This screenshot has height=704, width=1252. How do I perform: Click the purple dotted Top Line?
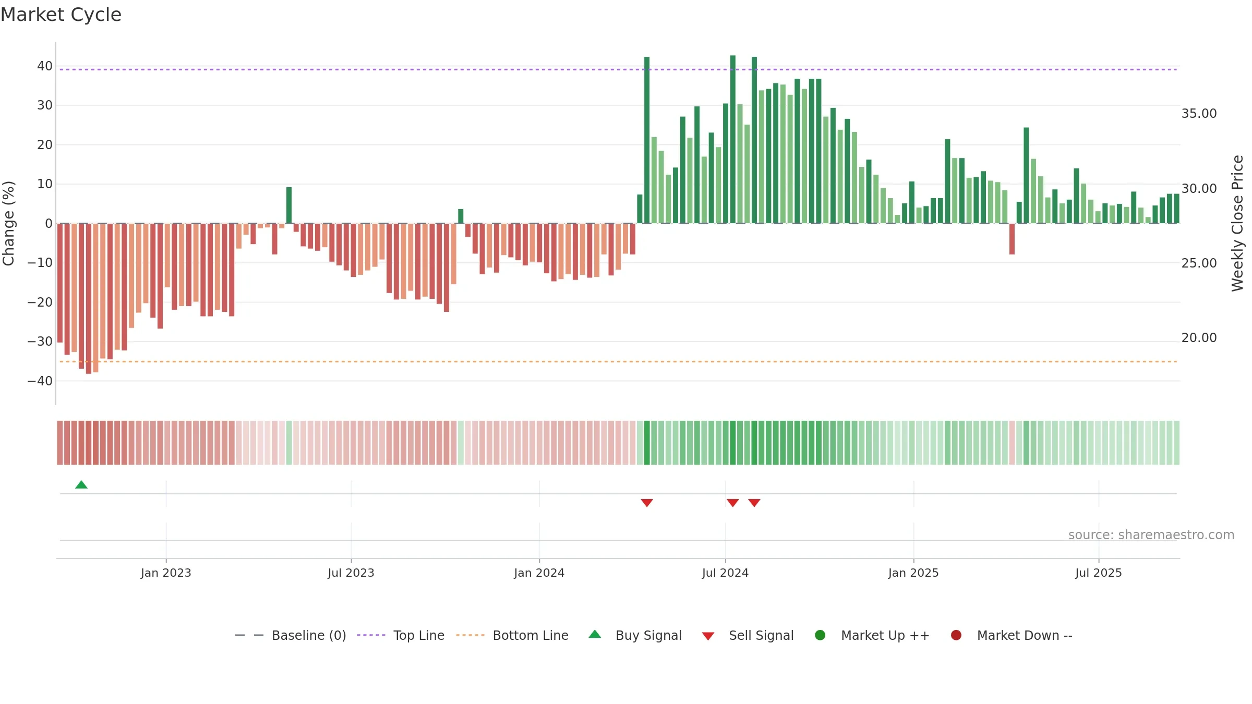click(x=618, y=69)
